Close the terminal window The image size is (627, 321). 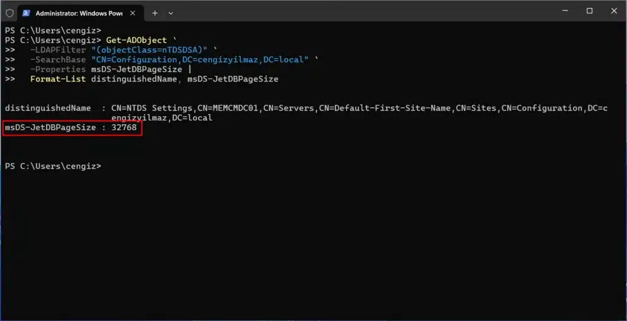click(x=614, y=11)
